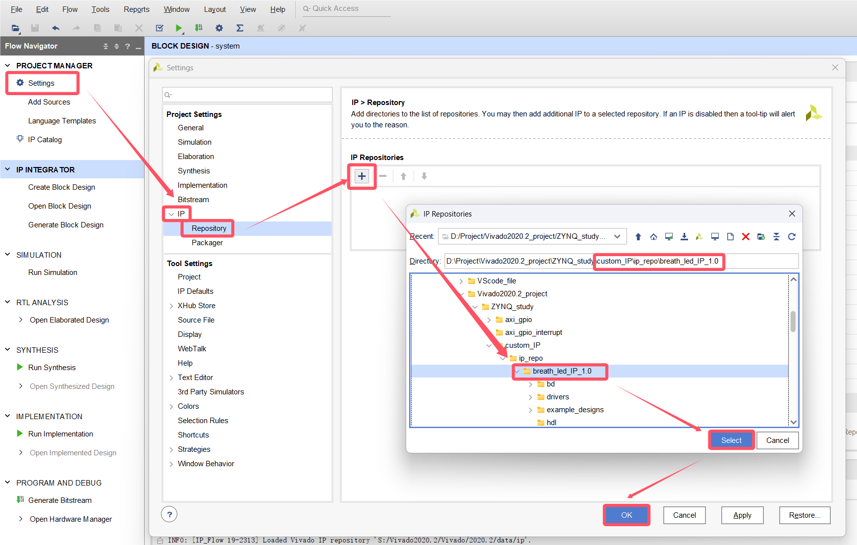The height and width of the screenshot is (545, 857).
Task: Collapse the PROJECT MANAGER section
Action: click(x=7, y=65)
